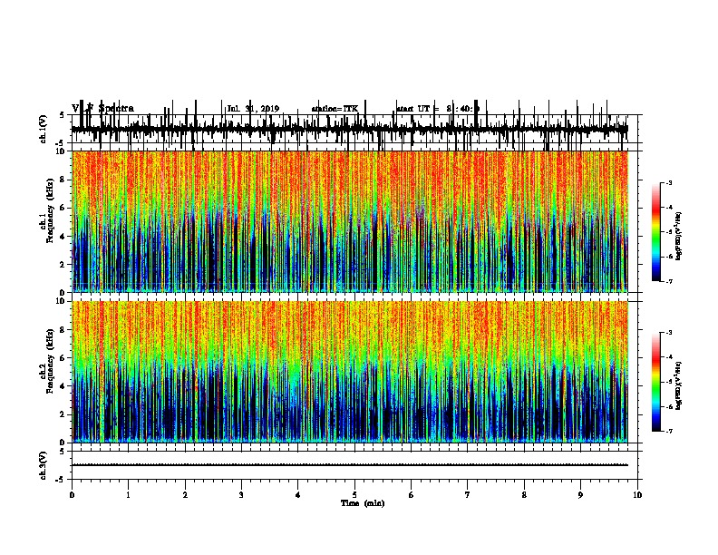
Task: Click the "9" tick on the time axis
Action: 580,495
